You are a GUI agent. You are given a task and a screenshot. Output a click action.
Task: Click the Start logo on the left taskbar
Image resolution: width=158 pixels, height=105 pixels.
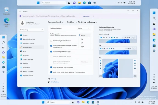coord(4,37)
